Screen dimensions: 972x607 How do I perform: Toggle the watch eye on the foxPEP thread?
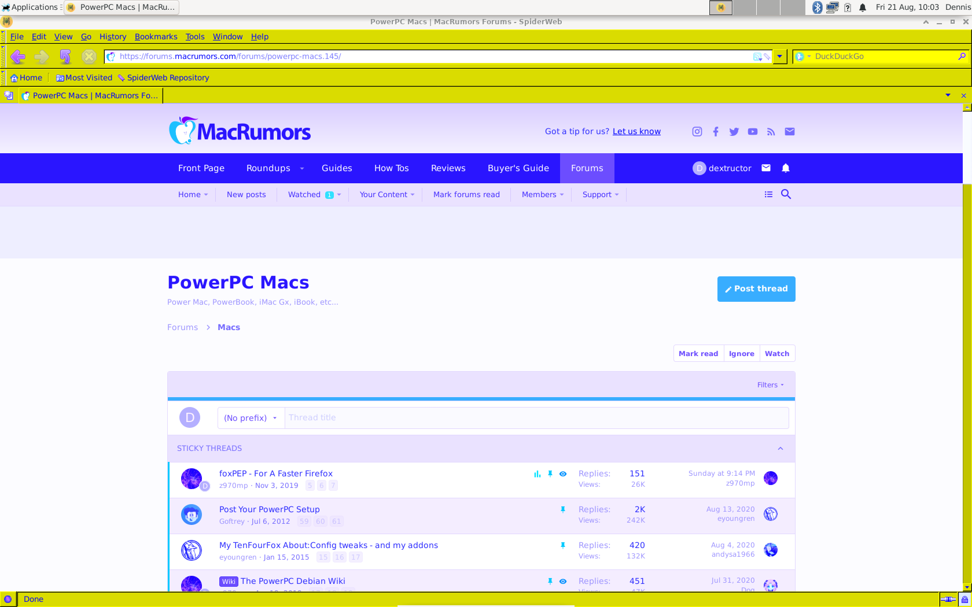click(563, 473)
